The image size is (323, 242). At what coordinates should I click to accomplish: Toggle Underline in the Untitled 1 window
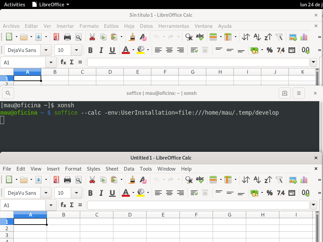(x=112, y=193)
